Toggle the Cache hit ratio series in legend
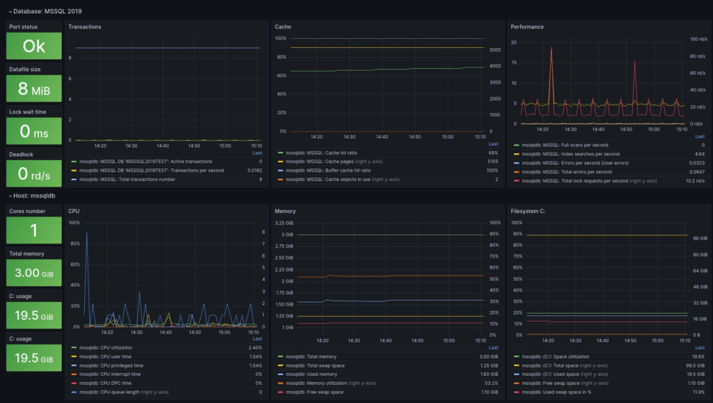The height and width of the screenshot is (403, 713). click(327, 152)
